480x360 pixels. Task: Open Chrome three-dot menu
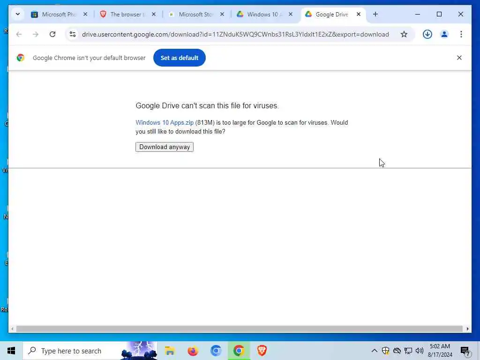[x=461, y=34]
